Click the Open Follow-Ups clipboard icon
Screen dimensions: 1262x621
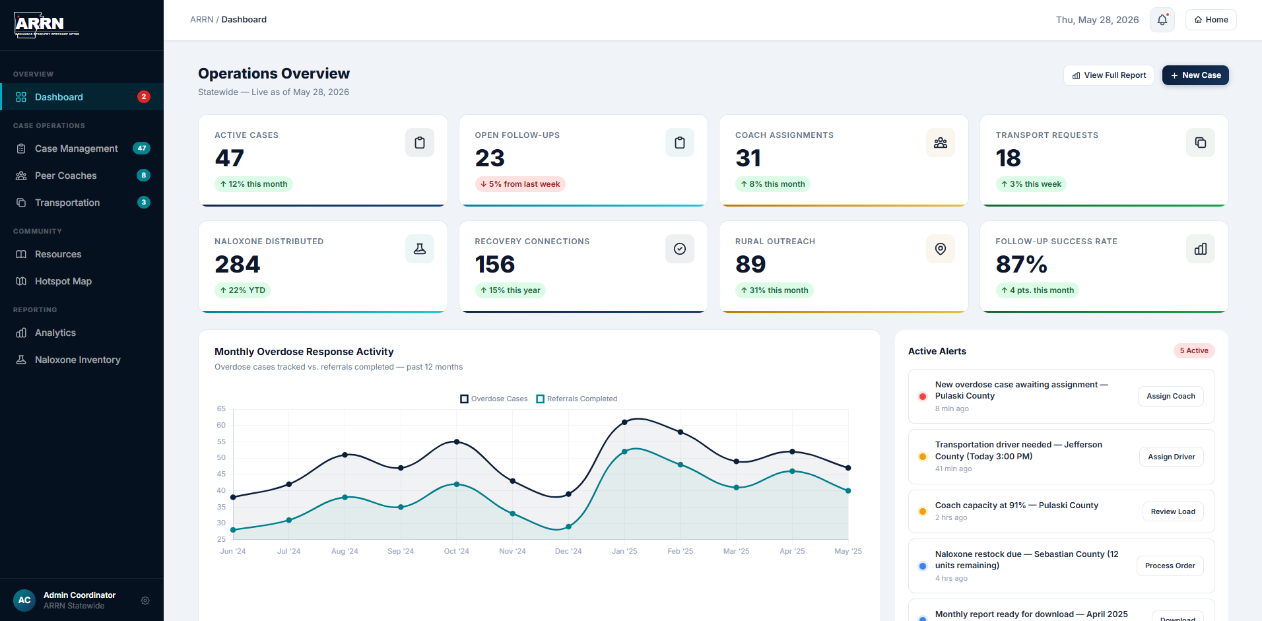680,143
